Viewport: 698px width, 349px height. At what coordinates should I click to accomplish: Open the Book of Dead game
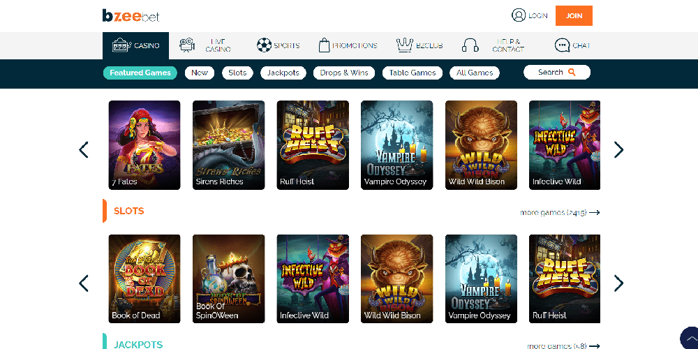coord(144,279)
